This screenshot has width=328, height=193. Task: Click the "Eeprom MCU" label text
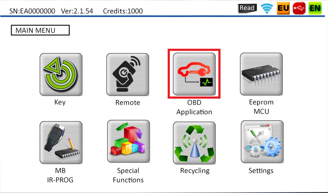261,107
